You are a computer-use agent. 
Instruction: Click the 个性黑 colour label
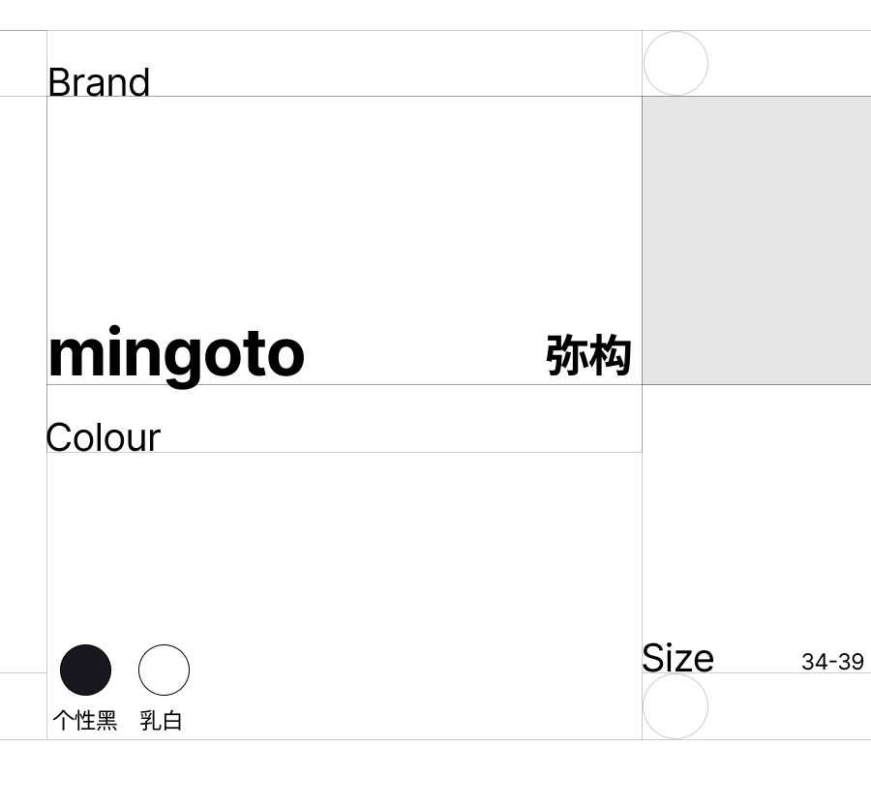tap(84, 721)
